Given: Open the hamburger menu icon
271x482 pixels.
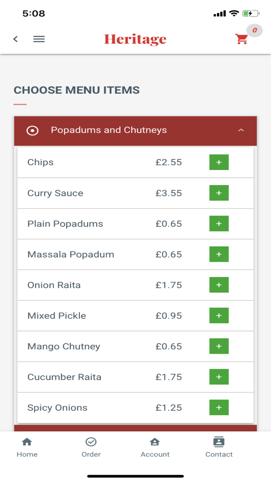Looking at the screenshot, I should pos(39,39).
